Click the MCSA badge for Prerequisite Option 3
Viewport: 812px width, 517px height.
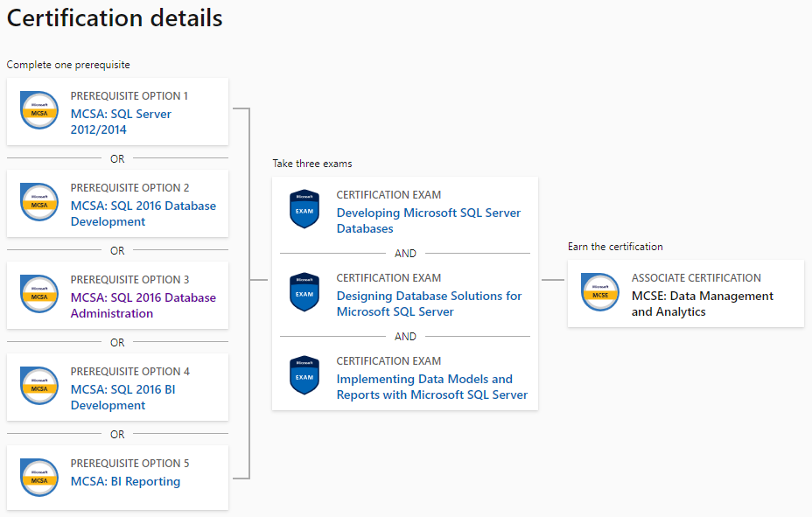coord(39,294)
